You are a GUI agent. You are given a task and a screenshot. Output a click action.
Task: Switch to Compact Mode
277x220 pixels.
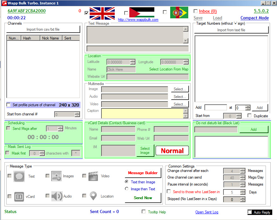click(x=254, y=18)
